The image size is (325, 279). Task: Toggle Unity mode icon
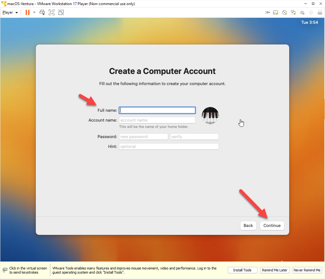click(61, 12)
